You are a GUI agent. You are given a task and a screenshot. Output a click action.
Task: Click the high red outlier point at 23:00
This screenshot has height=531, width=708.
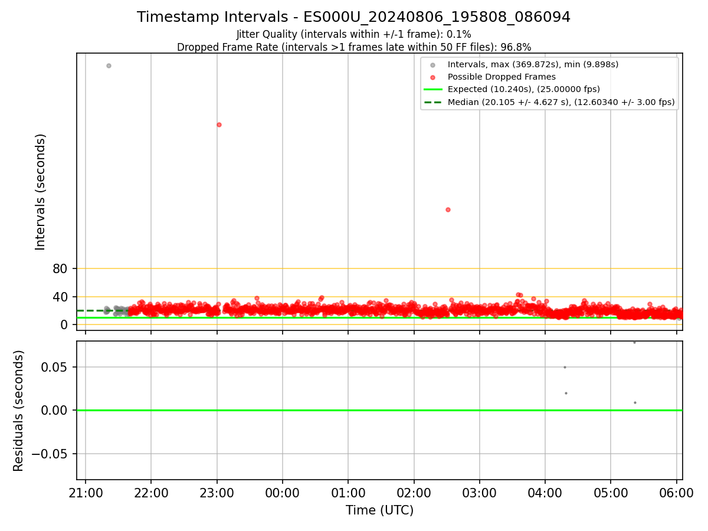coord(219,124)
